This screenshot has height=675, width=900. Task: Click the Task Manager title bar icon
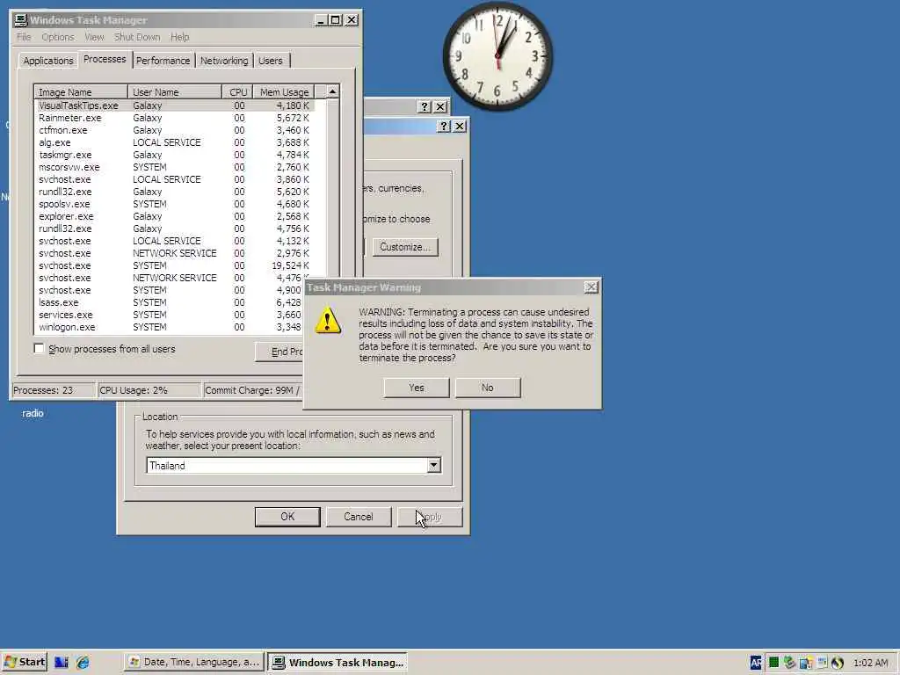(21, 20)
